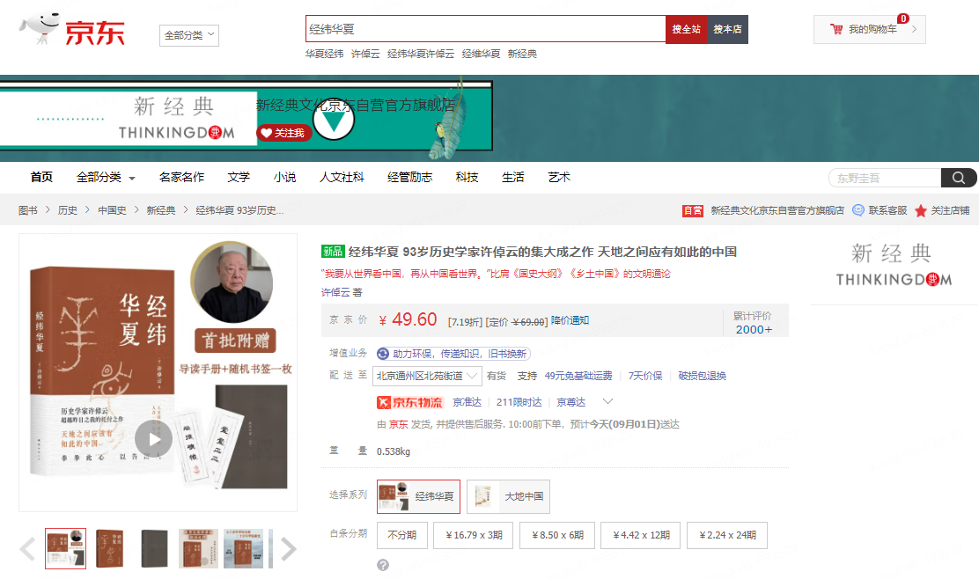Image resolution: width=979 pixels, height=579 pixels.
Task: Open the Thinkingdom brand logo on right
Action: [894, 265]
